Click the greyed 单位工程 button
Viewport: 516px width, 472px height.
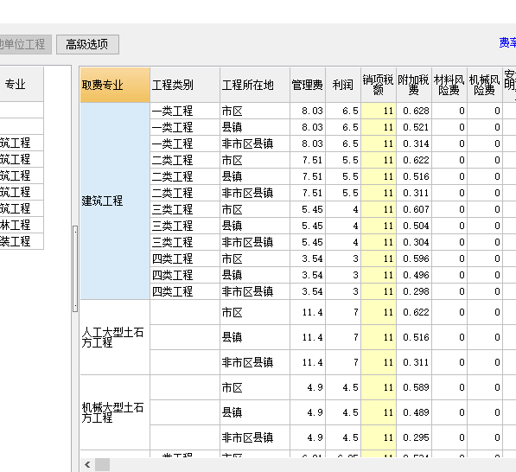tap(26, 44)
